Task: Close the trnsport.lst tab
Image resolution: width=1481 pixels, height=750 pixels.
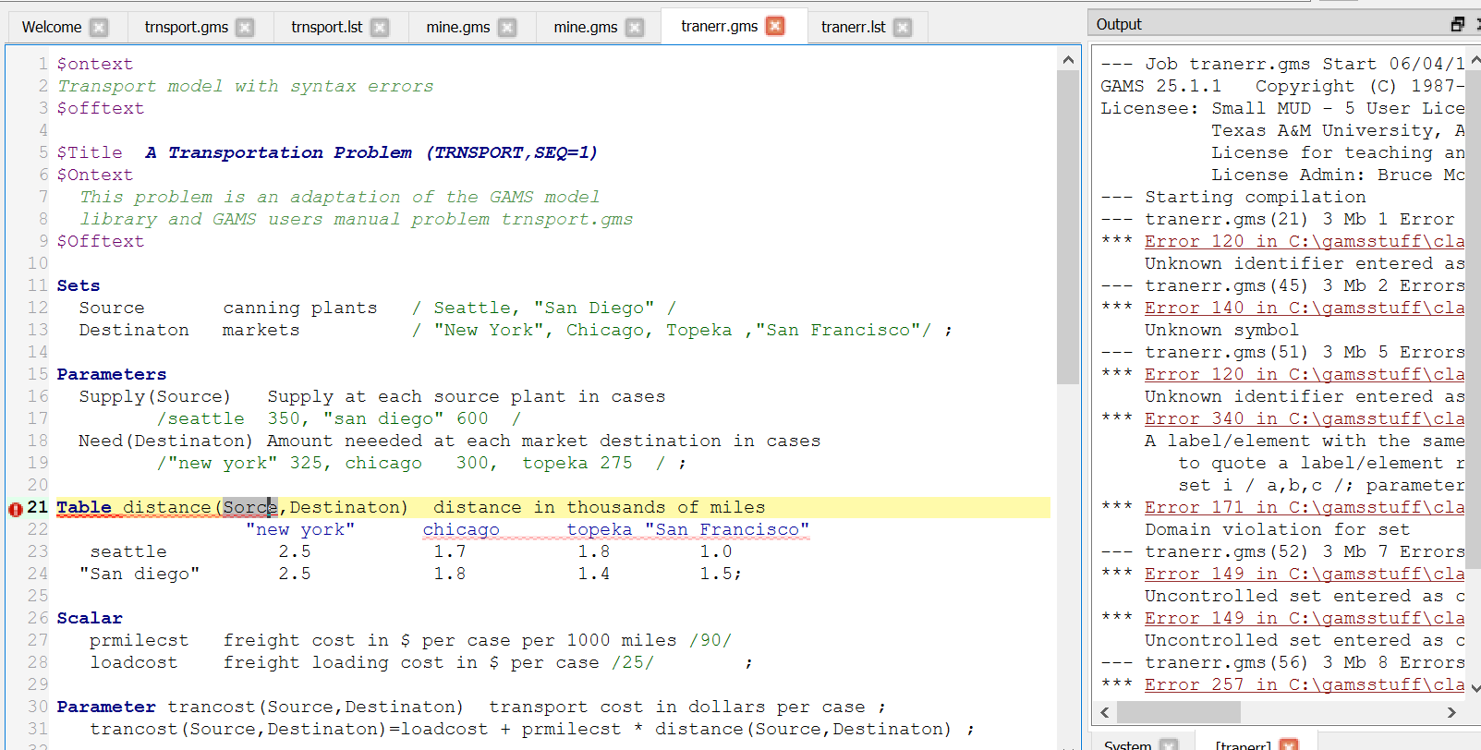Action: [x=380, y=28]
